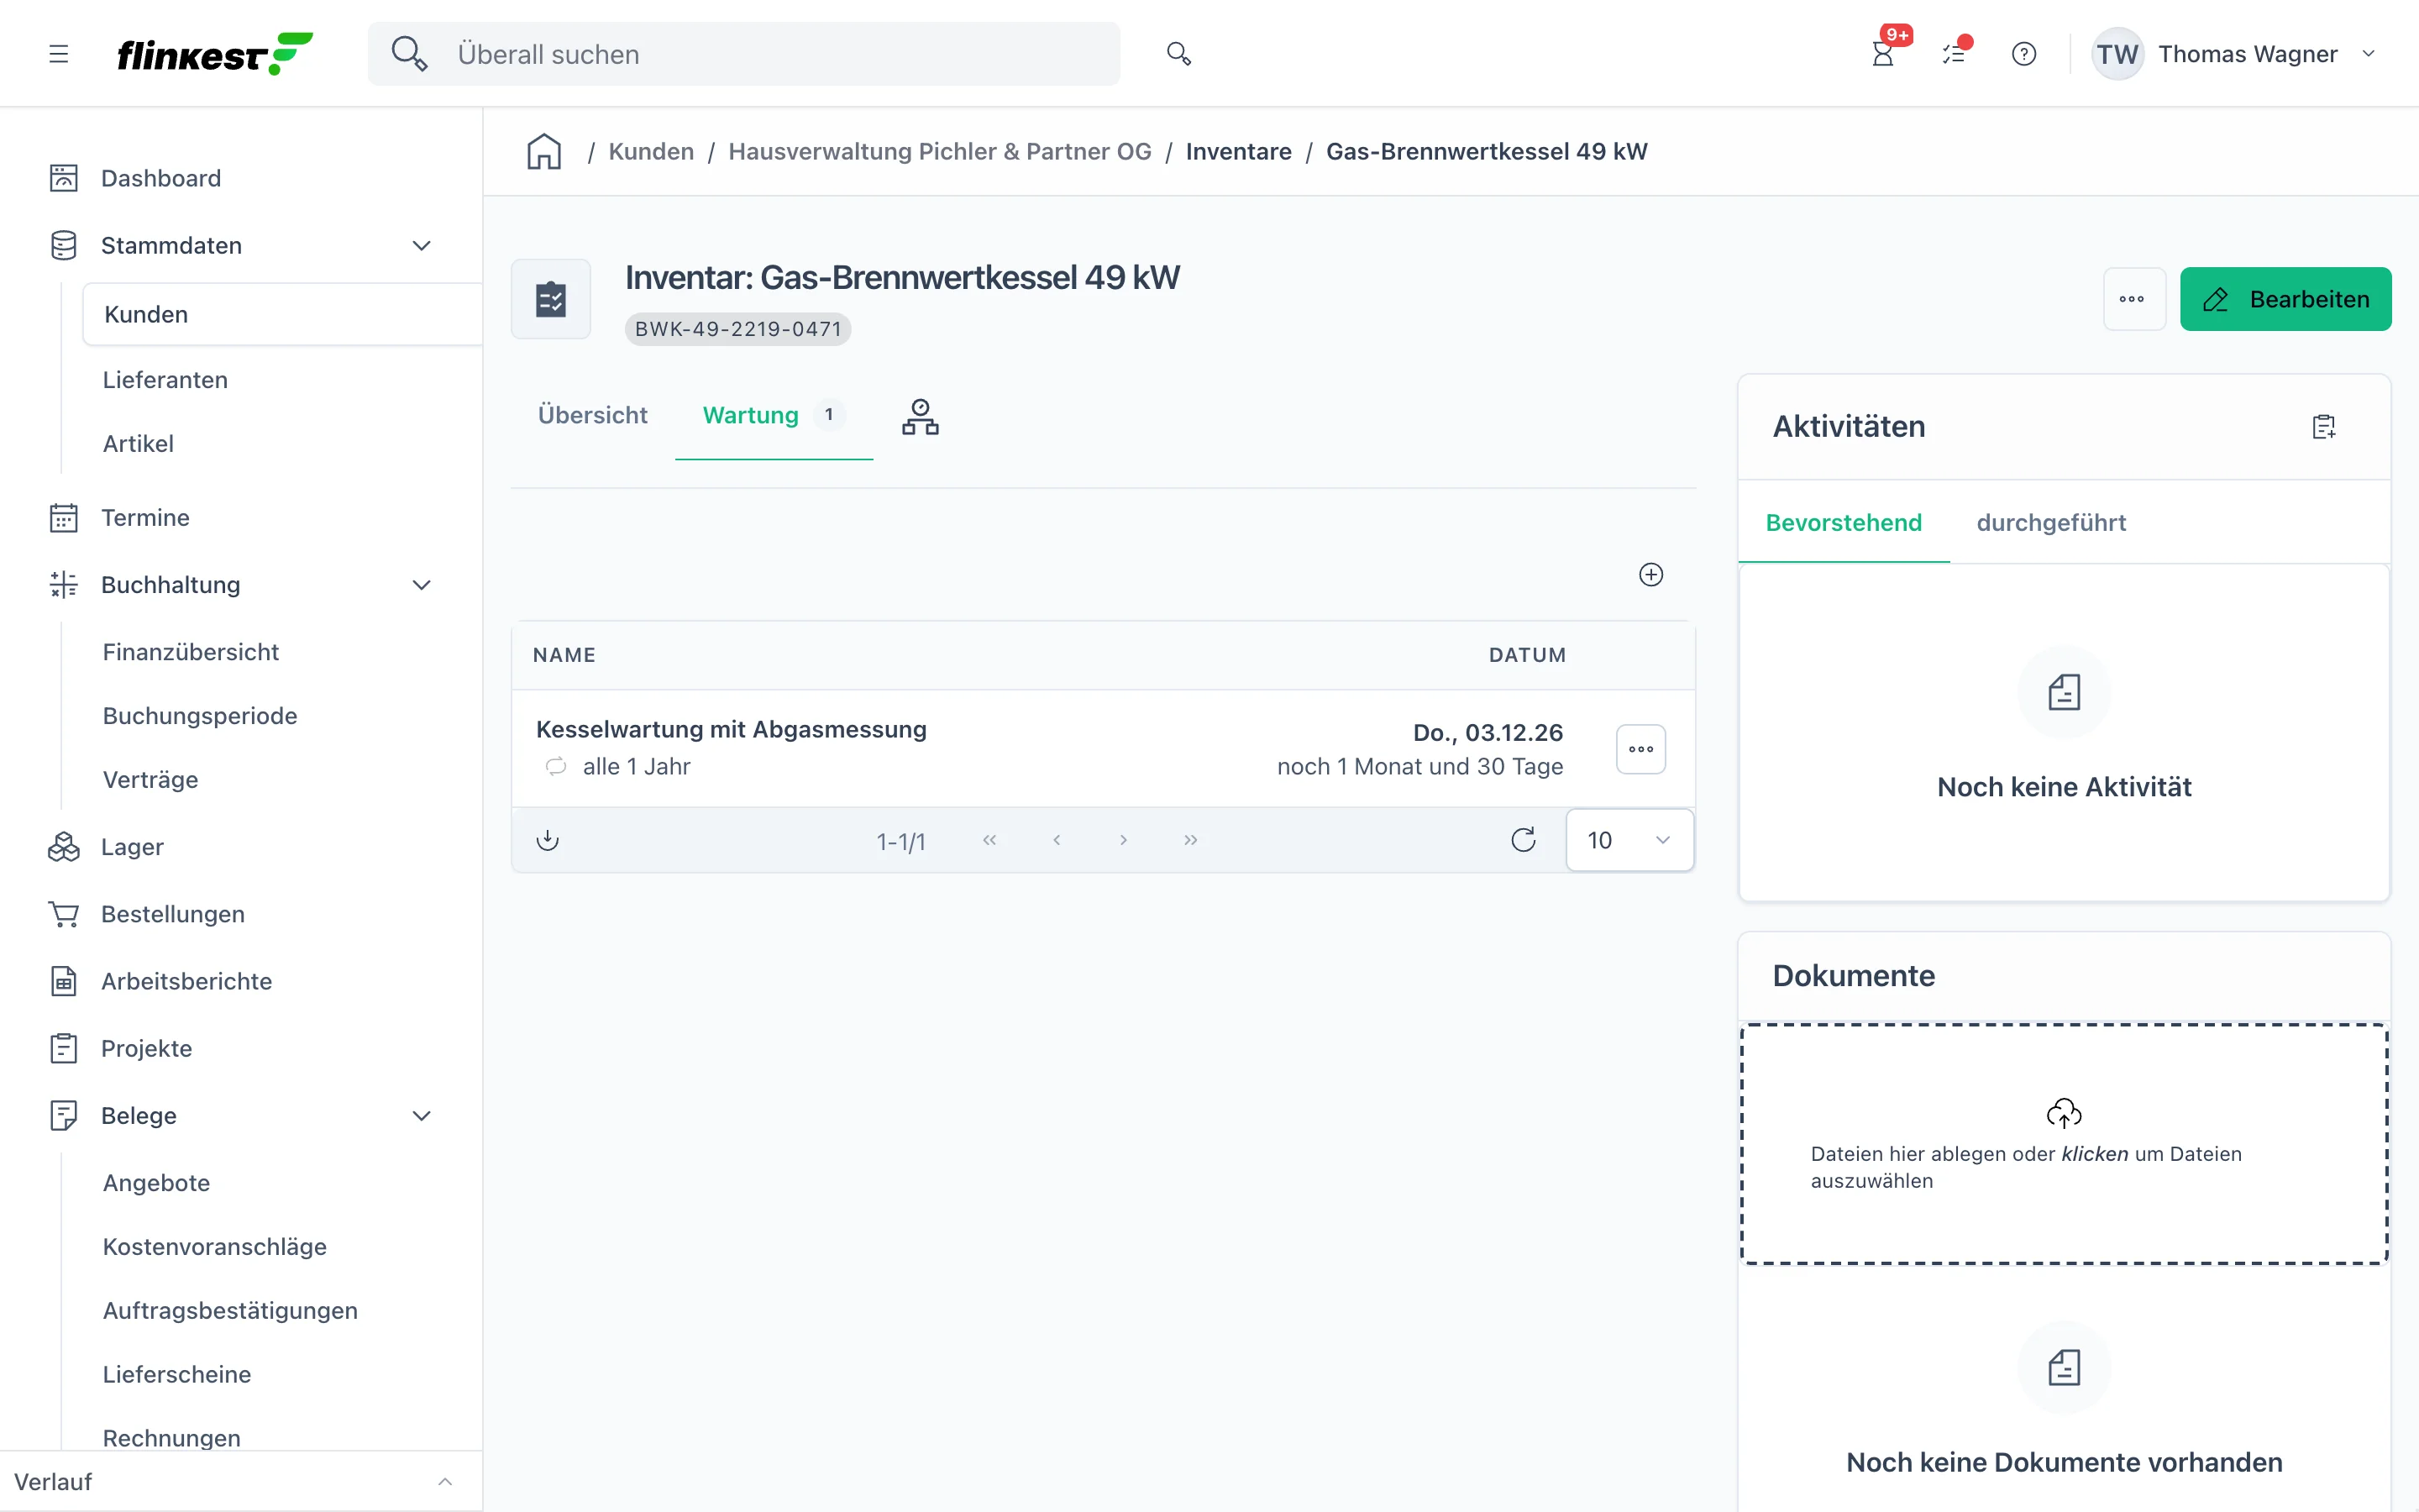The width and height of the screenshot is (2419, 1512).
Task: Show the durchgeführt activities tab
Action: coord(2051,523)
